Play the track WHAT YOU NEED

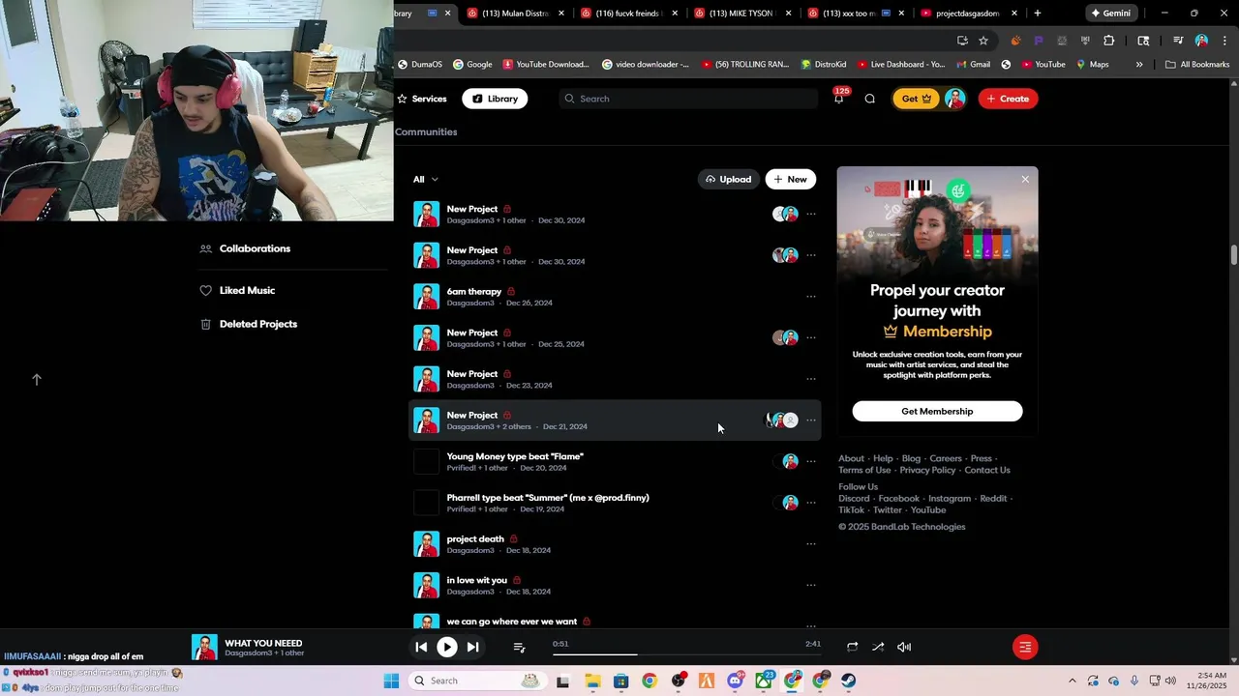point(446,648)
